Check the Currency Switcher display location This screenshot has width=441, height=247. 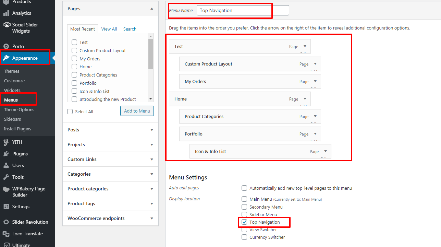tap(244, 237)
